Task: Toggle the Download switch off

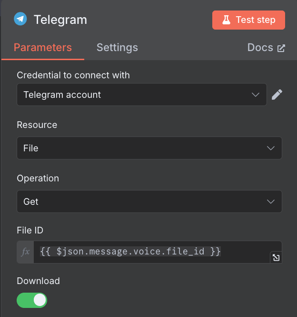Action: pyautogui.click(x=32, y=300)
